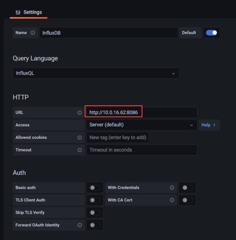236x240 pixels.
Task: Click the Timeout info icon
Action: point(80,150)
